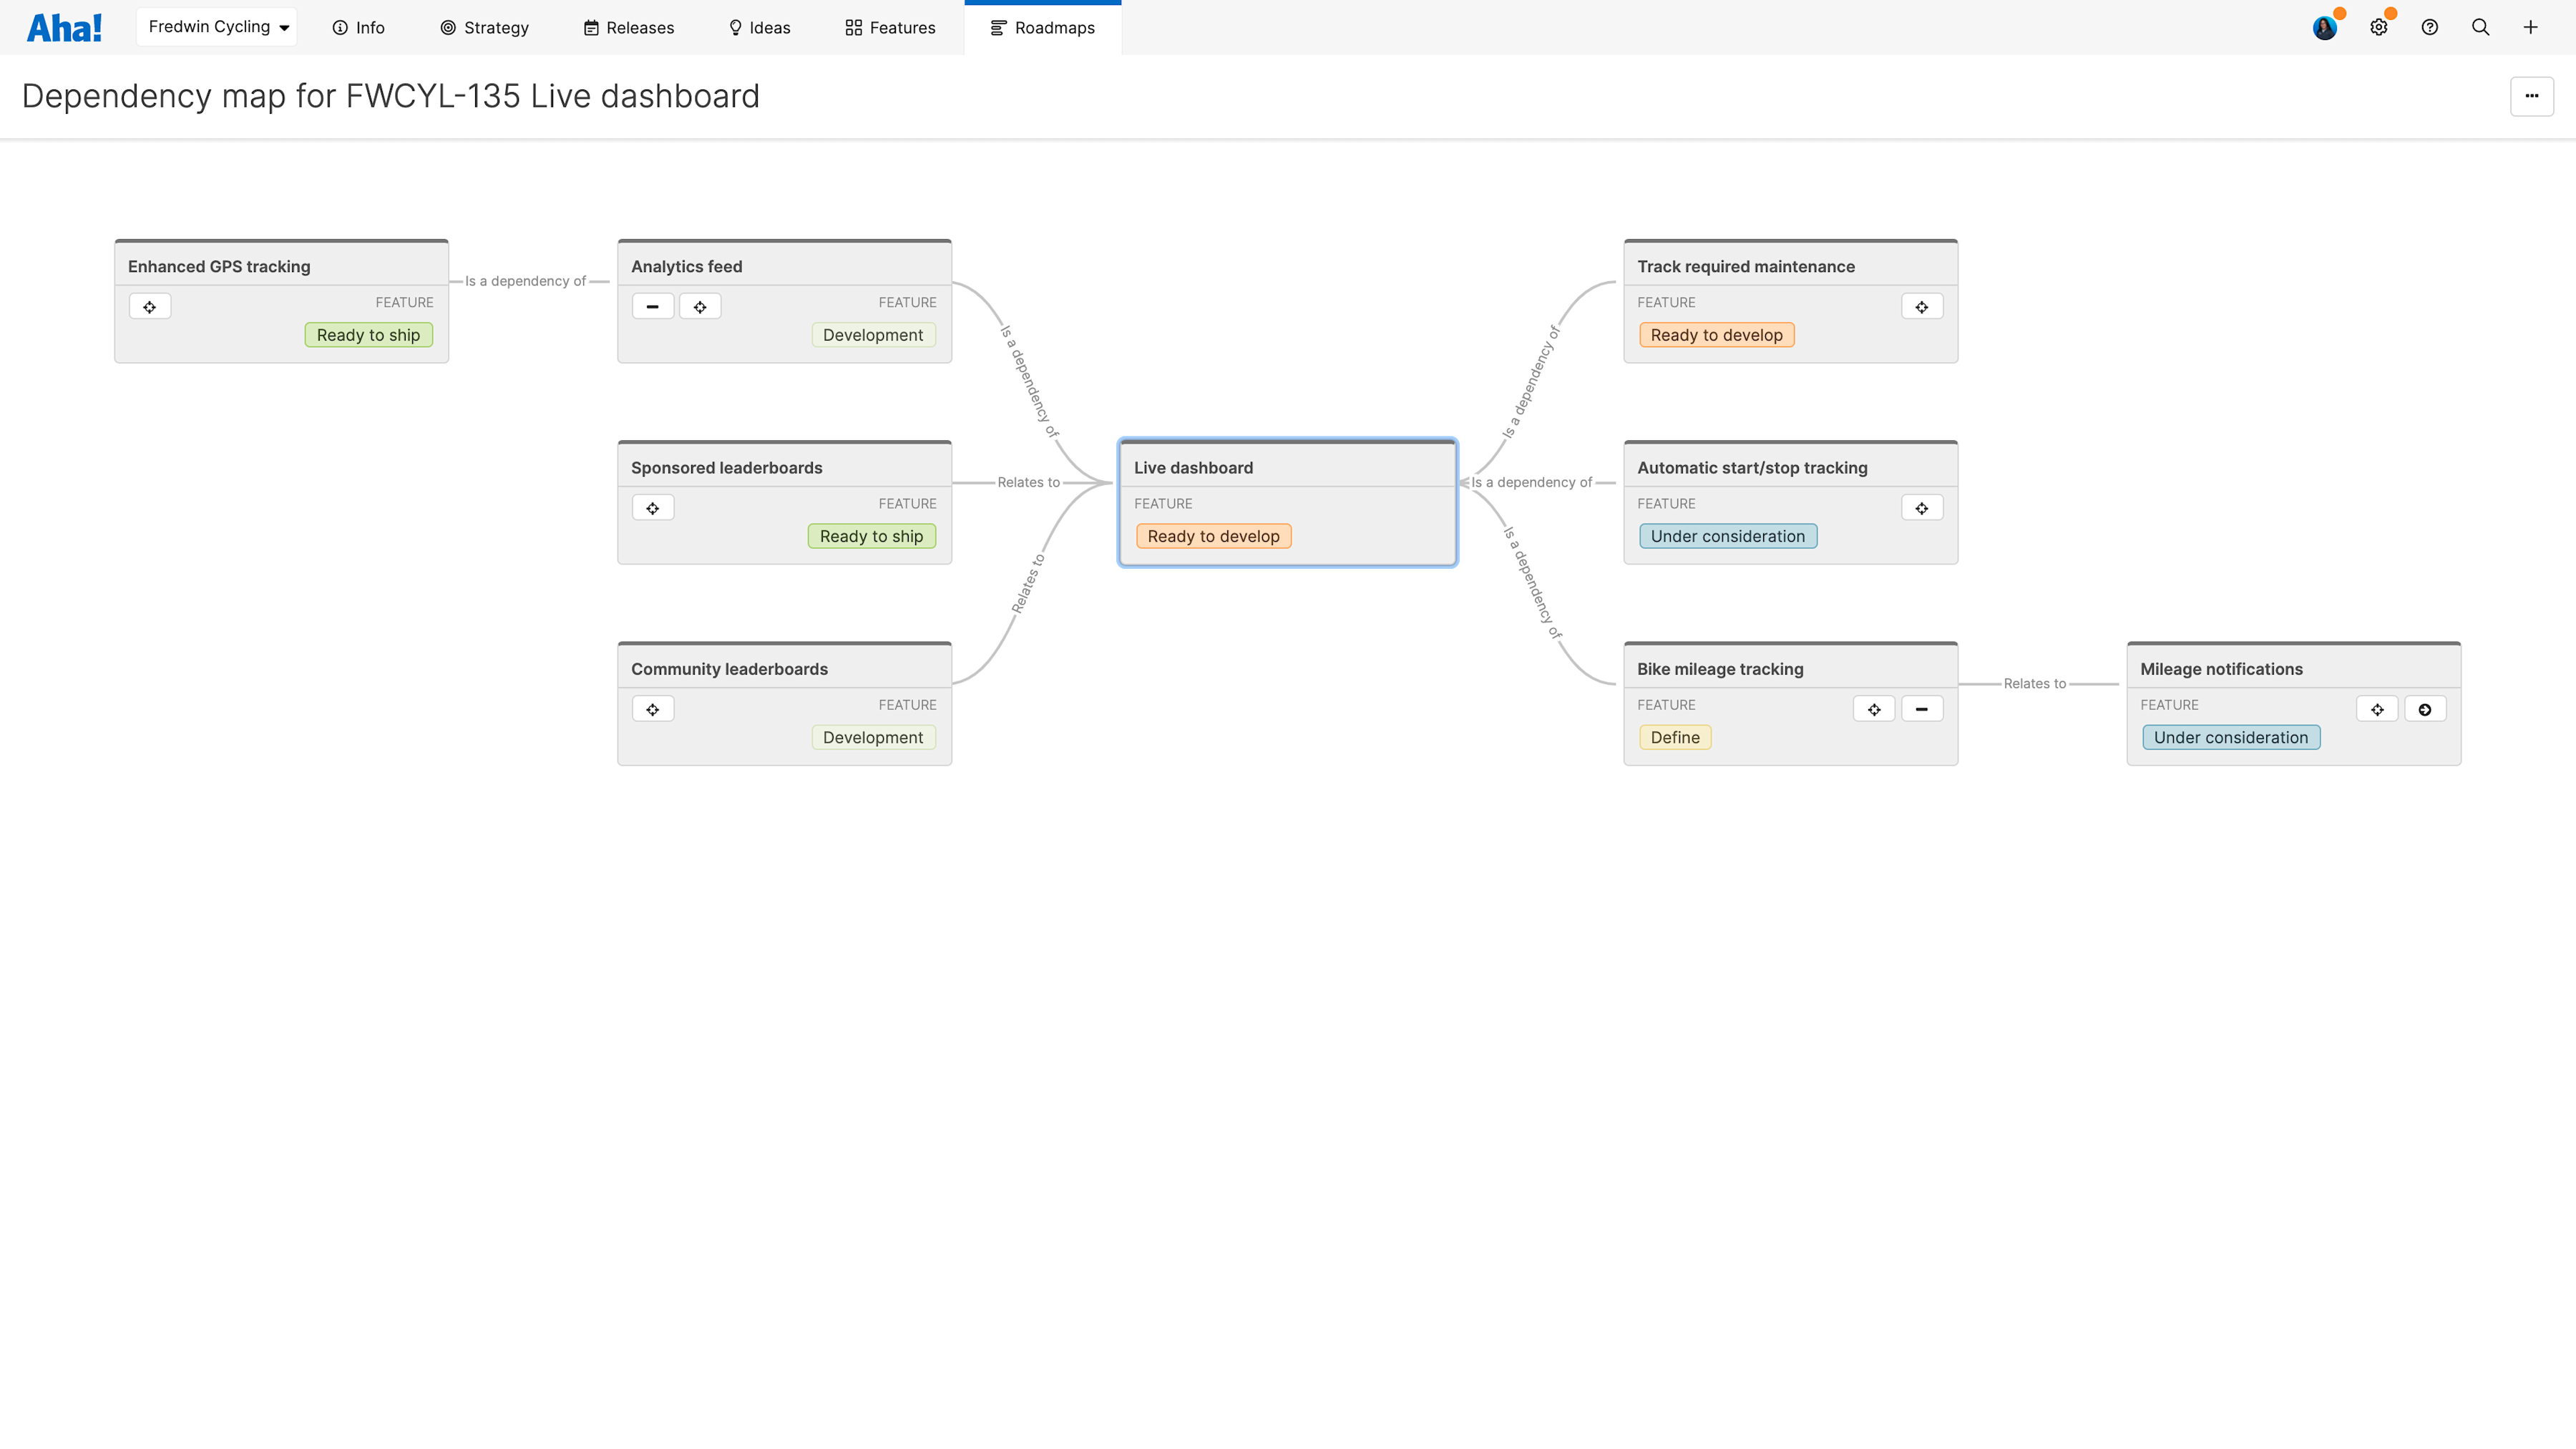
Task: Open the settings gear menu
Action: coord(2379,27)
